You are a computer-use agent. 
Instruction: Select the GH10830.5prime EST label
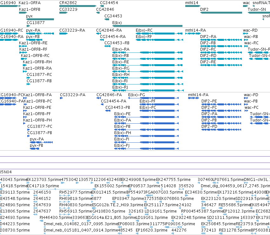pos(109,211)
